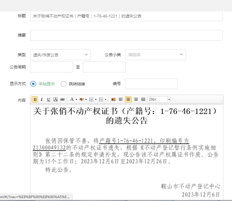
Task: Select the 本站显示 radio button
Action: click(x=33, y=84)
